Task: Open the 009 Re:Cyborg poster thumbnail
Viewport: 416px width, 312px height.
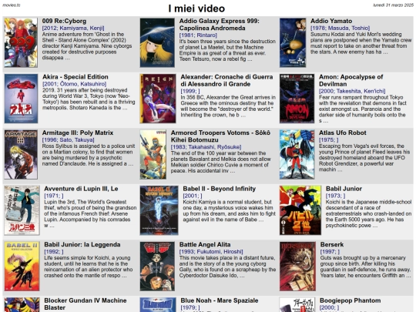Action: (21, 42)
